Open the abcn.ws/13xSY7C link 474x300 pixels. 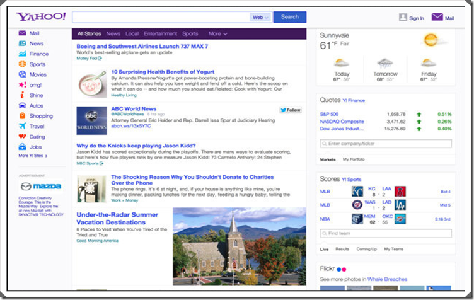[x=131, y=126]
